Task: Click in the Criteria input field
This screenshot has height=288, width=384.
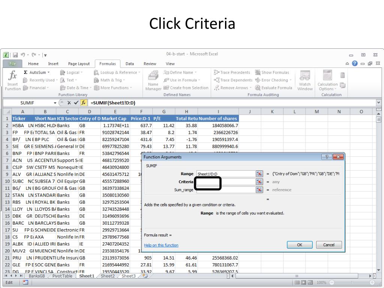Action: tap(225, 182)
